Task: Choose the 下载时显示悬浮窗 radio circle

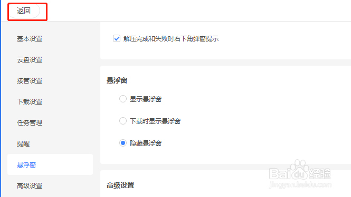Action: tap(123, 121)
